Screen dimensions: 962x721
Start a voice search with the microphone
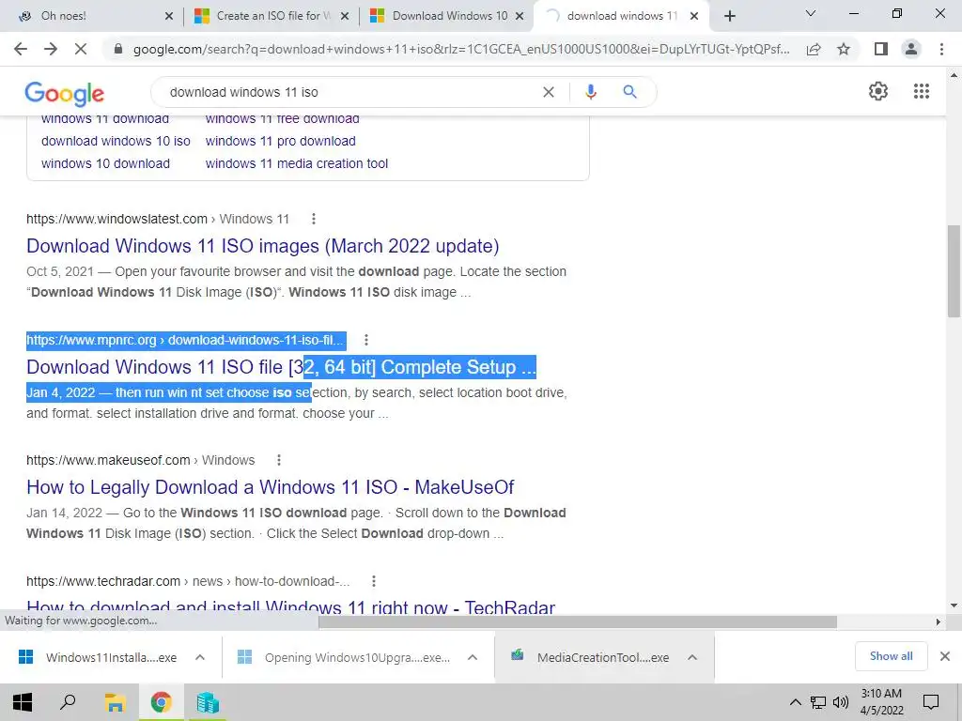[x=590, y=92]
